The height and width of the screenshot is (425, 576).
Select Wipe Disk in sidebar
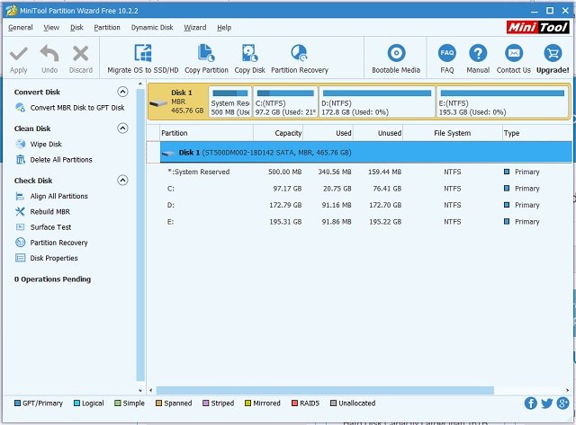[x=46, y=144]
